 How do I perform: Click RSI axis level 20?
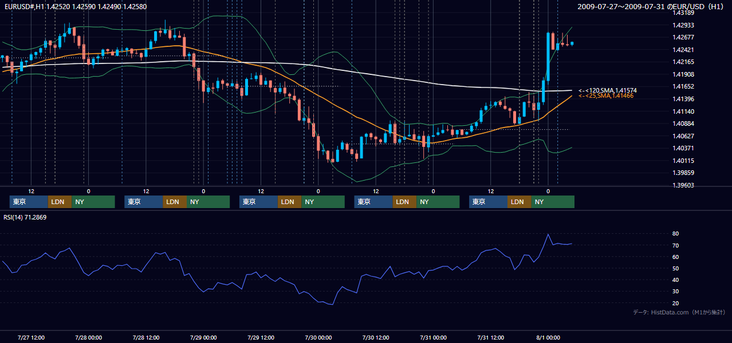(x=676, y=303)
